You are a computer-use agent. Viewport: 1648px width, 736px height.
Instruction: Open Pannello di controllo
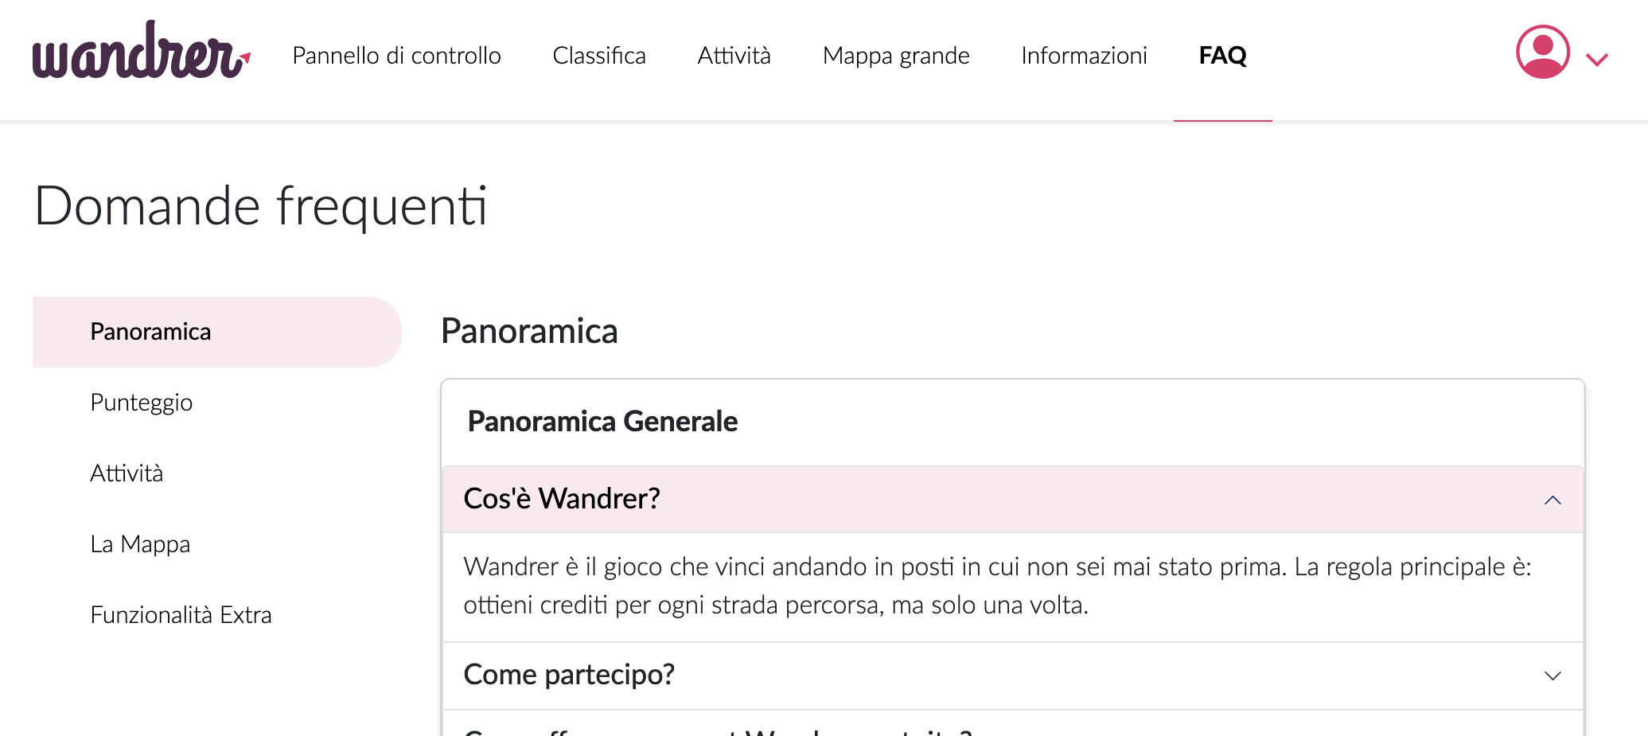[x=396, y=56]
